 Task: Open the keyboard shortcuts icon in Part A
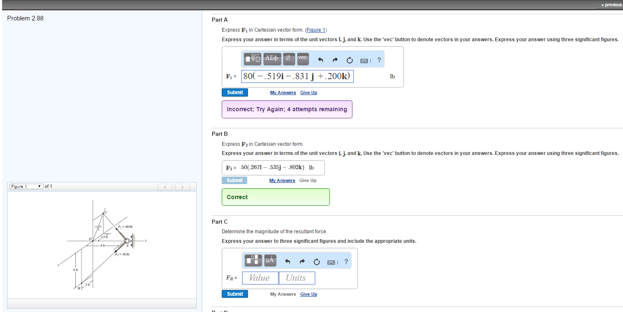364,60
